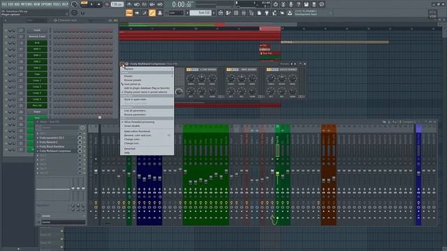Click the highlighted link tool icon
Image resolution: width=447 pixels, height=251 pixels.
[152, 13]
